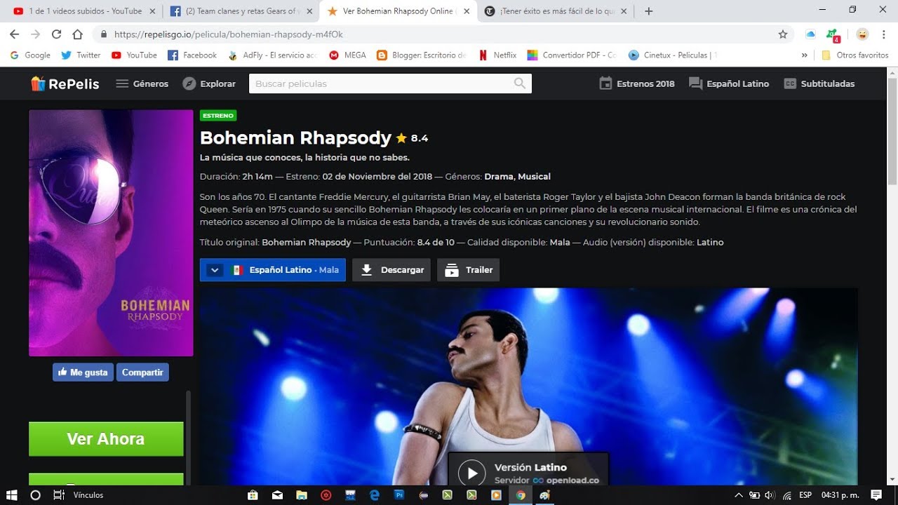Open the AdFly bookmark
The height and width of the screenshot is (505, 898).
[272, 55]
